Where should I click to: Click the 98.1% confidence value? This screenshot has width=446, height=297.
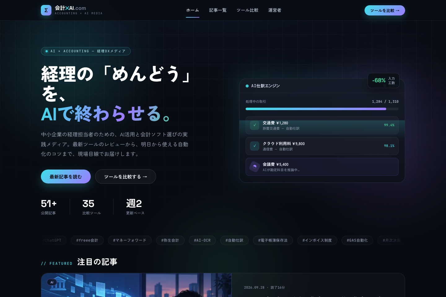pyautogui.click(x=389, y=146)
